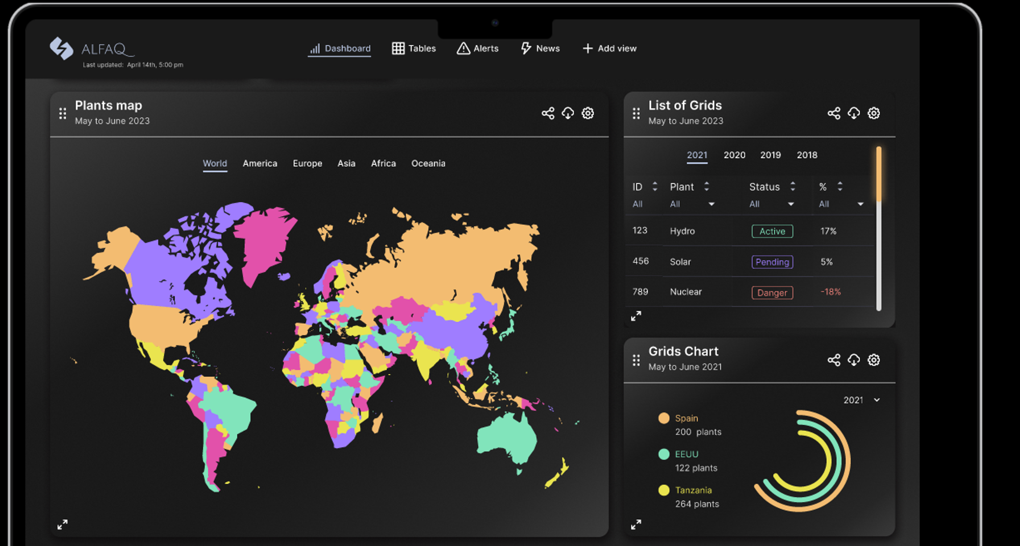Click Australia on the map

(507, 438)
